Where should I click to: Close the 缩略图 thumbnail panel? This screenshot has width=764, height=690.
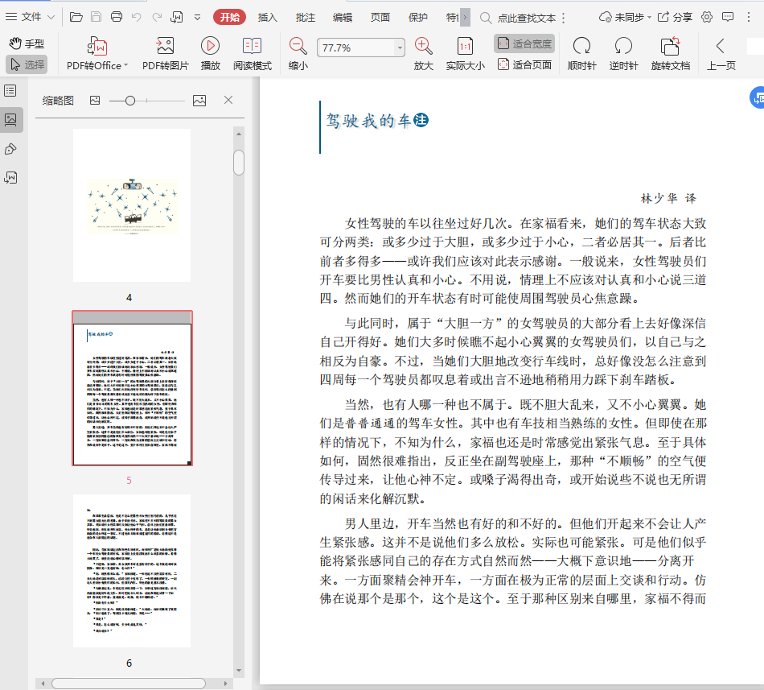[228, 100]
